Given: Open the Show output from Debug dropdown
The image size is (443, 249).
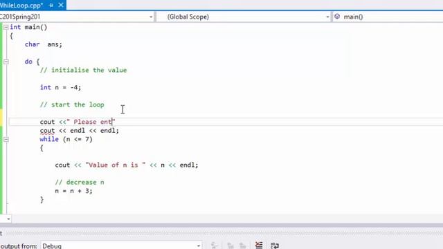Looking at the screenshot, I should [122, 246].
